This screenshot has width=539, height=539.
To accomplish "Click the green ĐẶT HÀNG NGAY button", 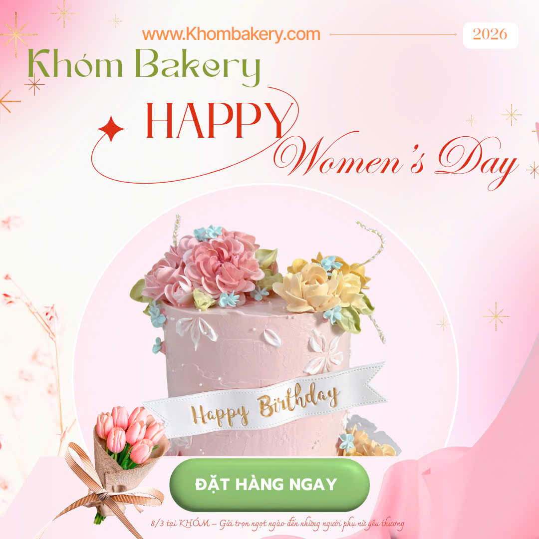I will click(269, 484).
